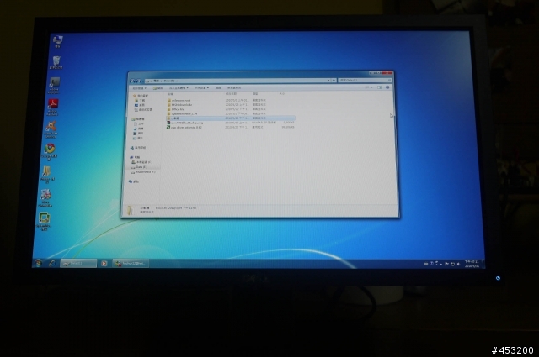This screenshot has width=539, height=357.
Task: Open Recent Places under Favorites
Action: (143, 110)
